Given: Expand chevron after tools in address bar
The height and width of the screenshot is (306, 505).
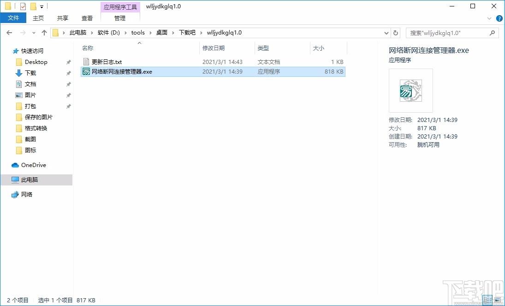Looking at the screenshot, I should (150, 33).
